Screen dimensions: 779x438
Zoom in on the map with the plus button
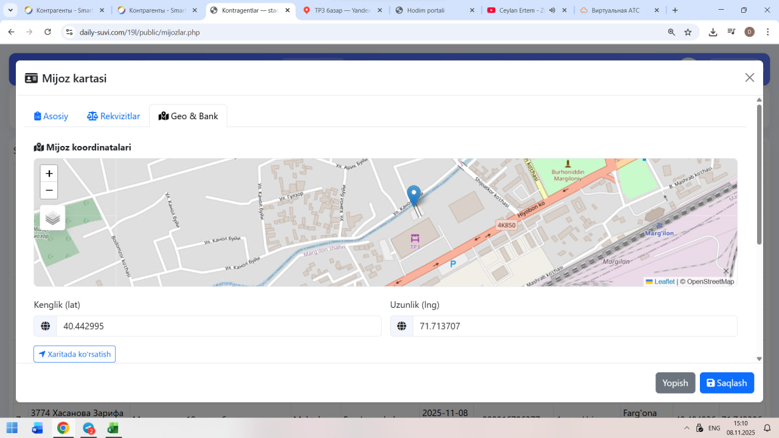(49, 173)
